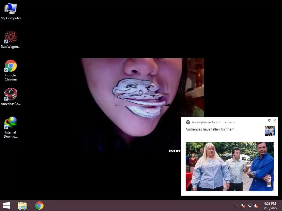
Task: Click the muted volume tray icon
Action: click(256, 206)
